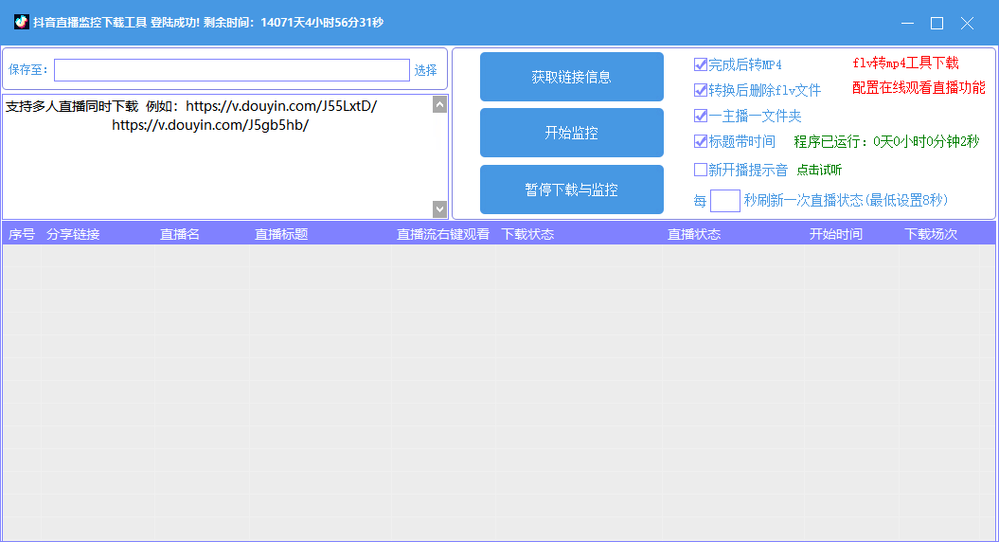Pause via 暂停下载与监控 button
The height and width of the screenshot is (542, 999).
tap(572, 190)
